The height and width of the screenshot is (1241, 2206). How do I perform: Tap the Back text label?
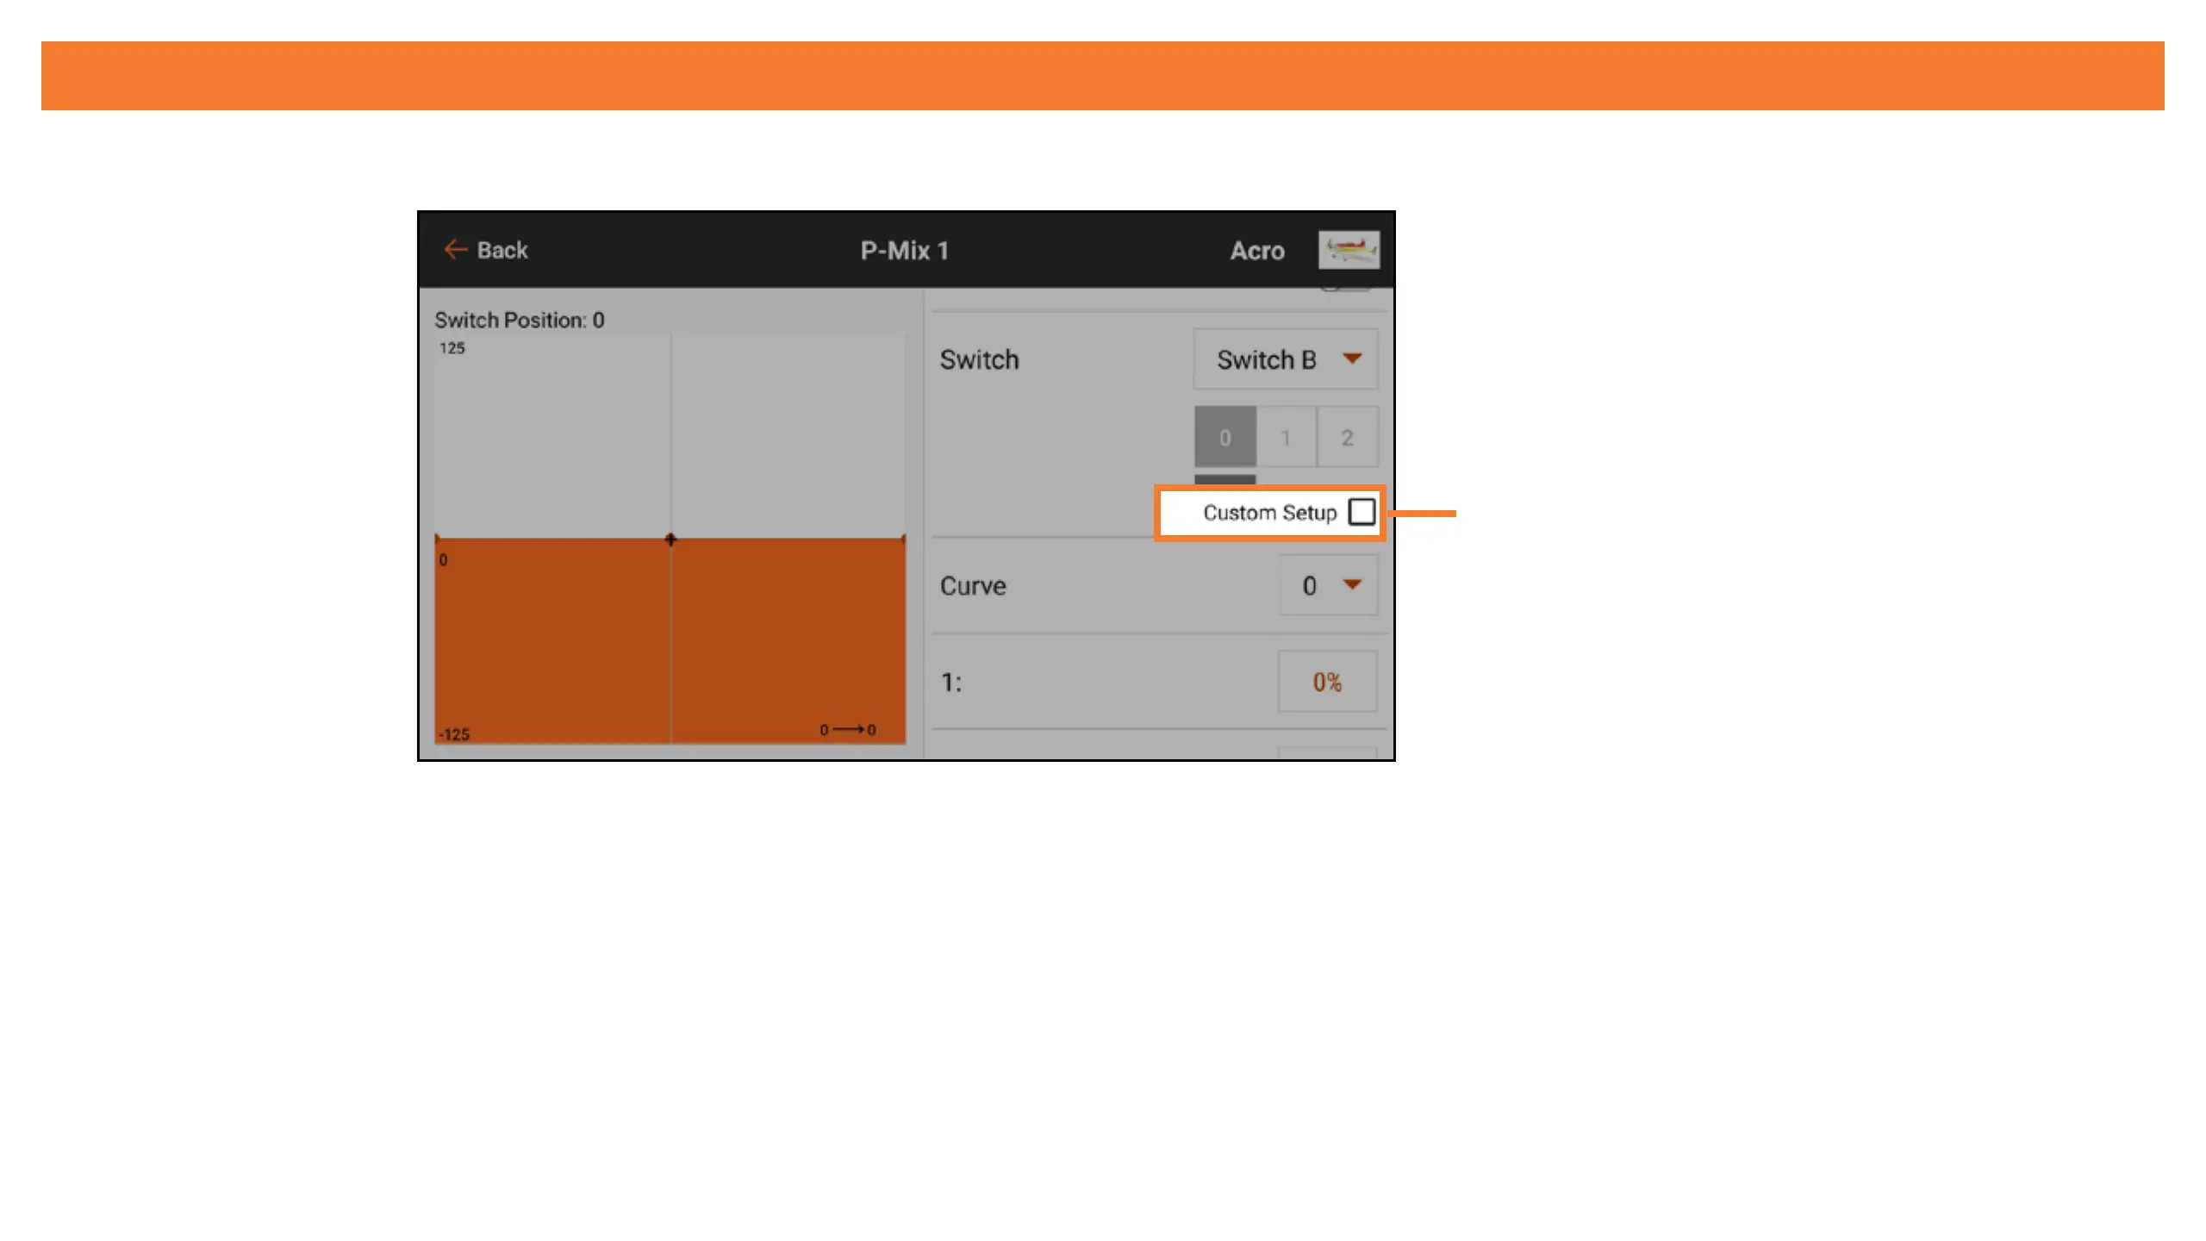[x=502, y=251]
